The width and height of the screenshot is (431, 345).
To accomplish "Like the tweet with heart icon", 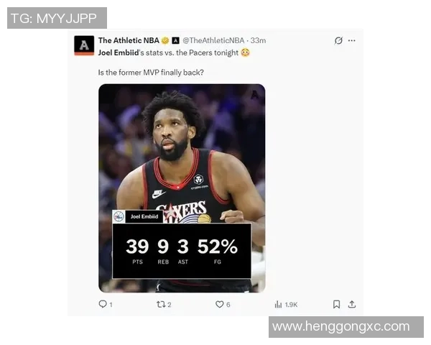I will click(219, 304).
